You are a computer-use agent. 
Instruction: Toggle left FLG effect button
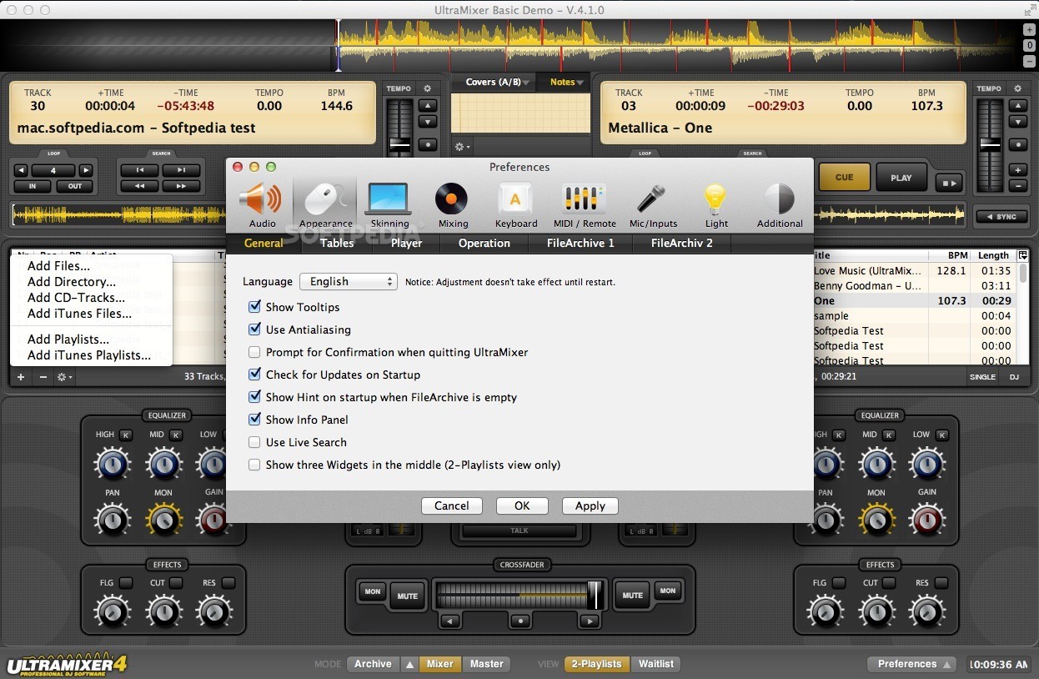pyautogui.click(x=126, y=583)
